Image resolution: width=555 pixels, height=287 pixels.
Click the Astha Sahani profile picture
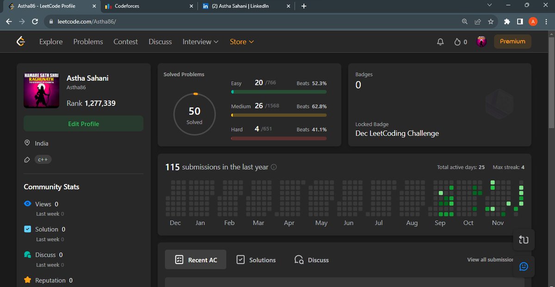click(x=42, y=90)
